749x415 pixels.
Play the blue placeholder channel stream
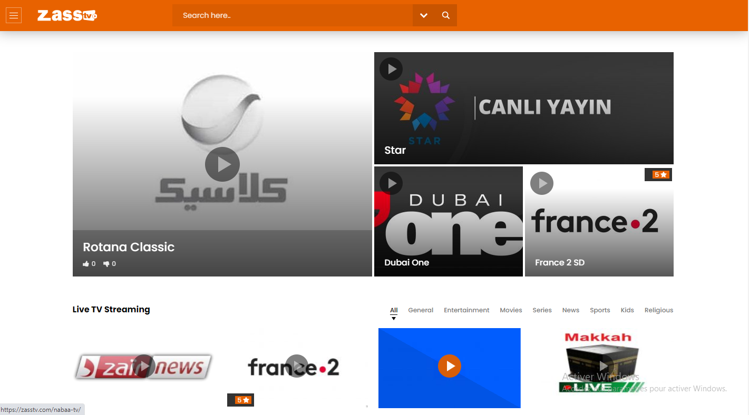click(450, 366)
